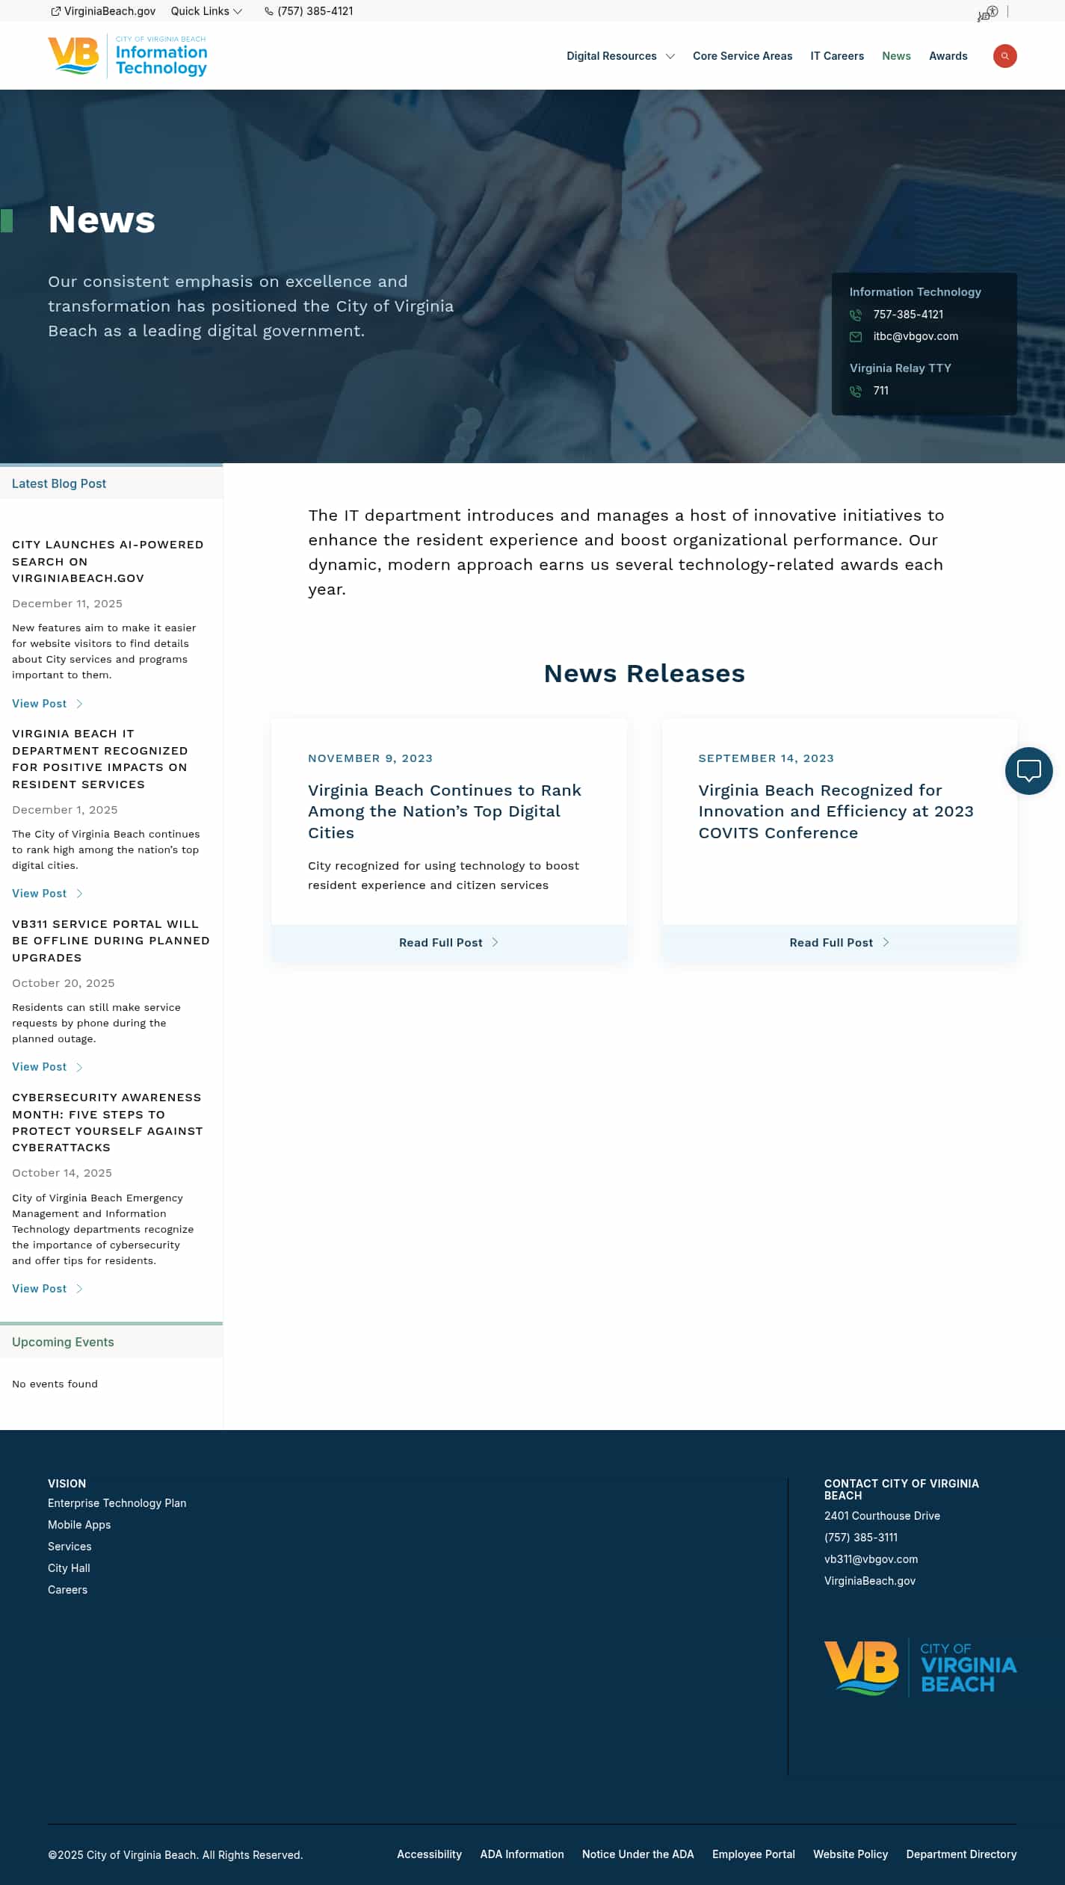Open City Hall footer link

(69, 1568)
